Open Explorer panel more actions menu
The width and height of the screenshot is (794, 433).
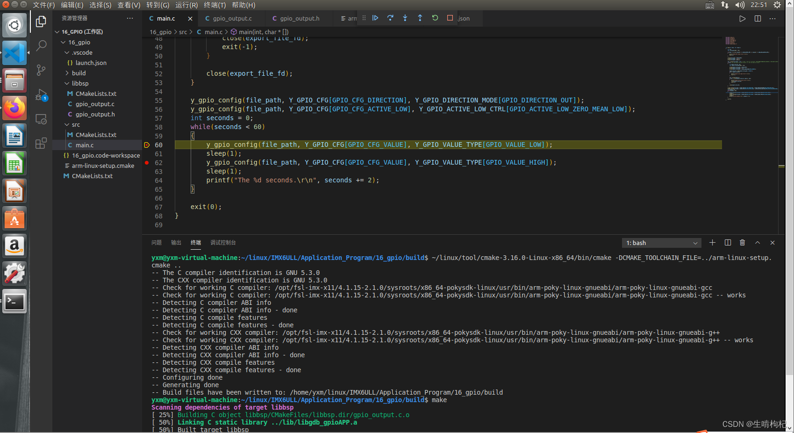130,18
